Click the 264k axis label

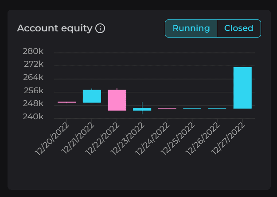click(x=33, y=77)
